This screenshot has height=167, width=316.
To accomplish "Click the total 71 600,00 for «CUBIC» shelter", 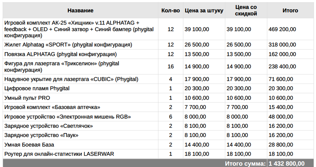I will pos(281,79).
